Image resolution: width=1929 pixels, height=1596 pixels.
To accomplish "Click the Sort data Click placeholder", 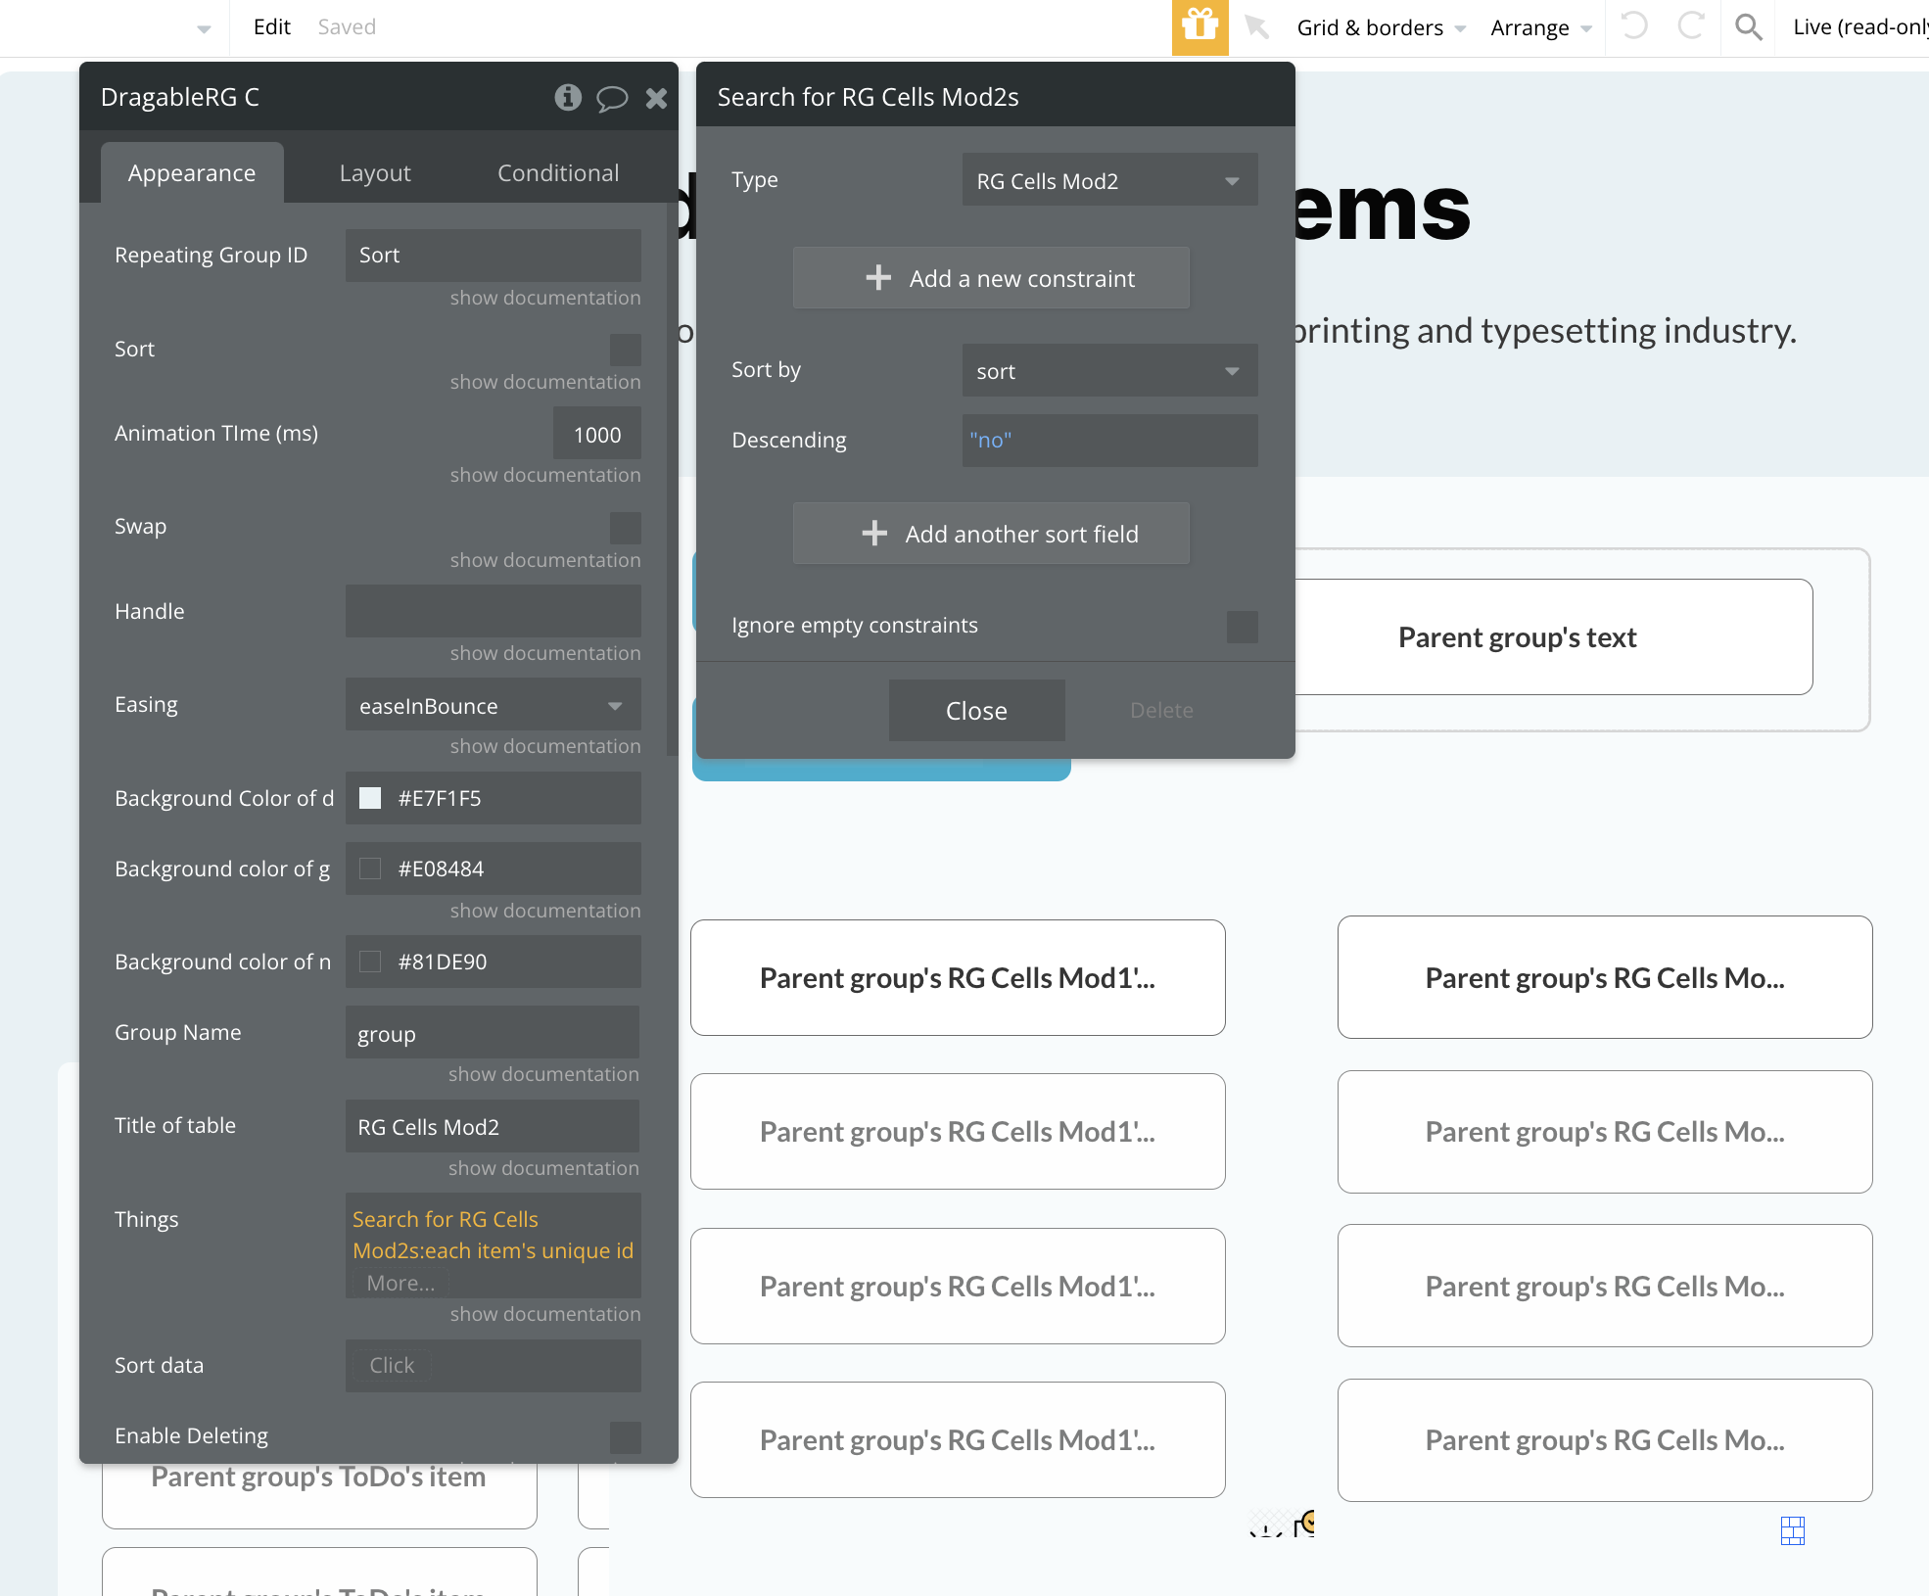I will click(x=392, y=1366).
